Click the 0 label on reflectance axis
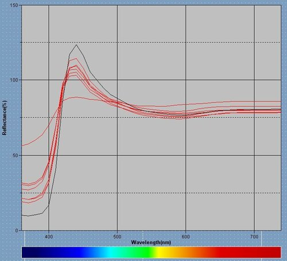Image resolution: width=287 pixels, height=261 pixels. (17, 231)
